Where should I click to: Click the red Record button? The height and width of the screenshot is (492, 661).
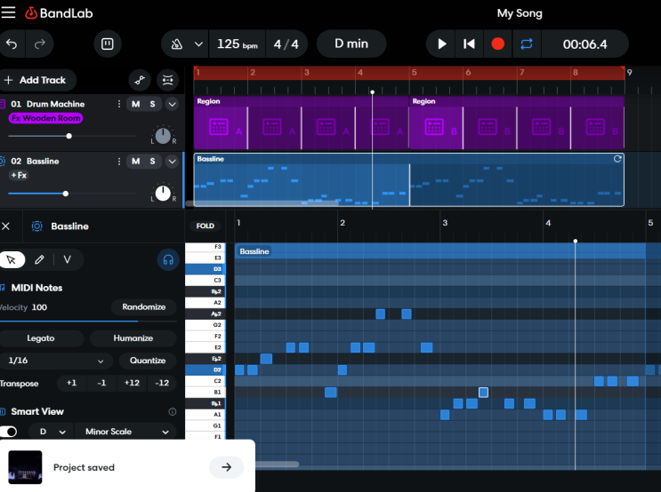(498, 44)
